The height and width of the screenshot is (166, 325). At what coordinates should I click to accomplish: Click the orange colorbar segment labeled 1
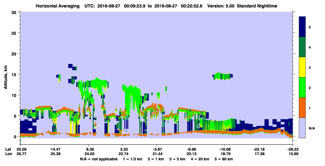coord(302,108)
